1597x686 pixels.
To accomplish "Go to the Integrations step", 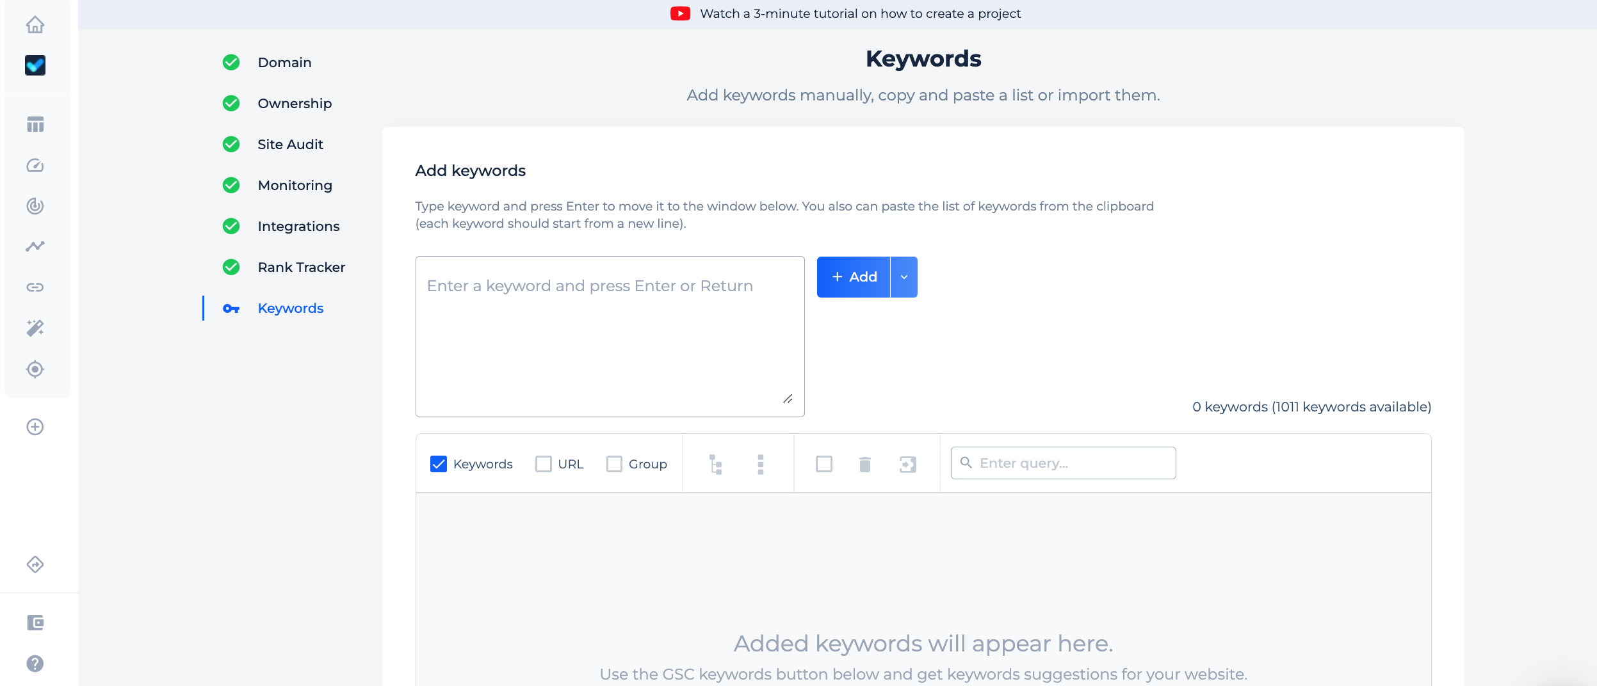I will coord(298,227).
